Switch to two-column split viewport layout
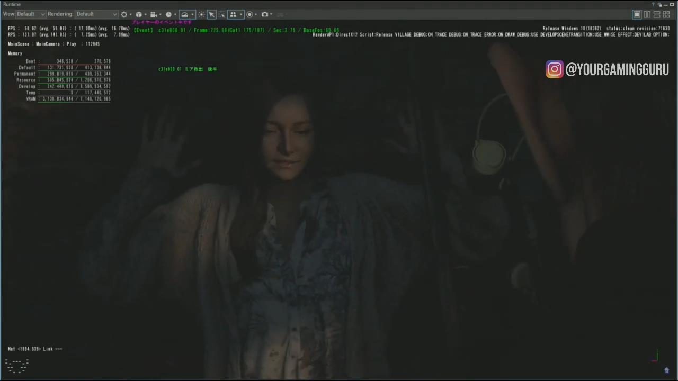Image resolution: width=678 pixels, height=381 pixels. tap(647, 14)
